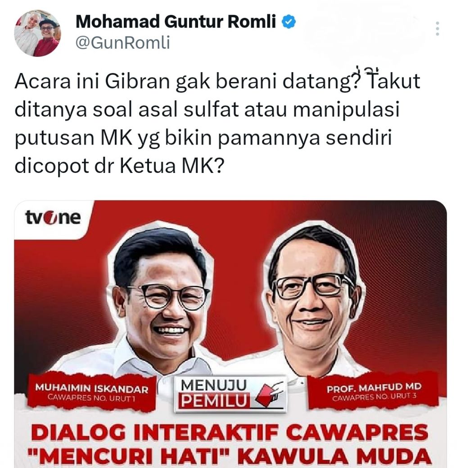Click the blue verified badge
The height and width of the screenshot is (468, 461).
click(x=289, y=22)
